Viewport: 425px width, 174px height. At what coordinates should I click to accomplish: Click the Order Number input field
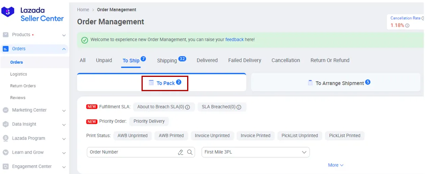(x=131, y=152)
